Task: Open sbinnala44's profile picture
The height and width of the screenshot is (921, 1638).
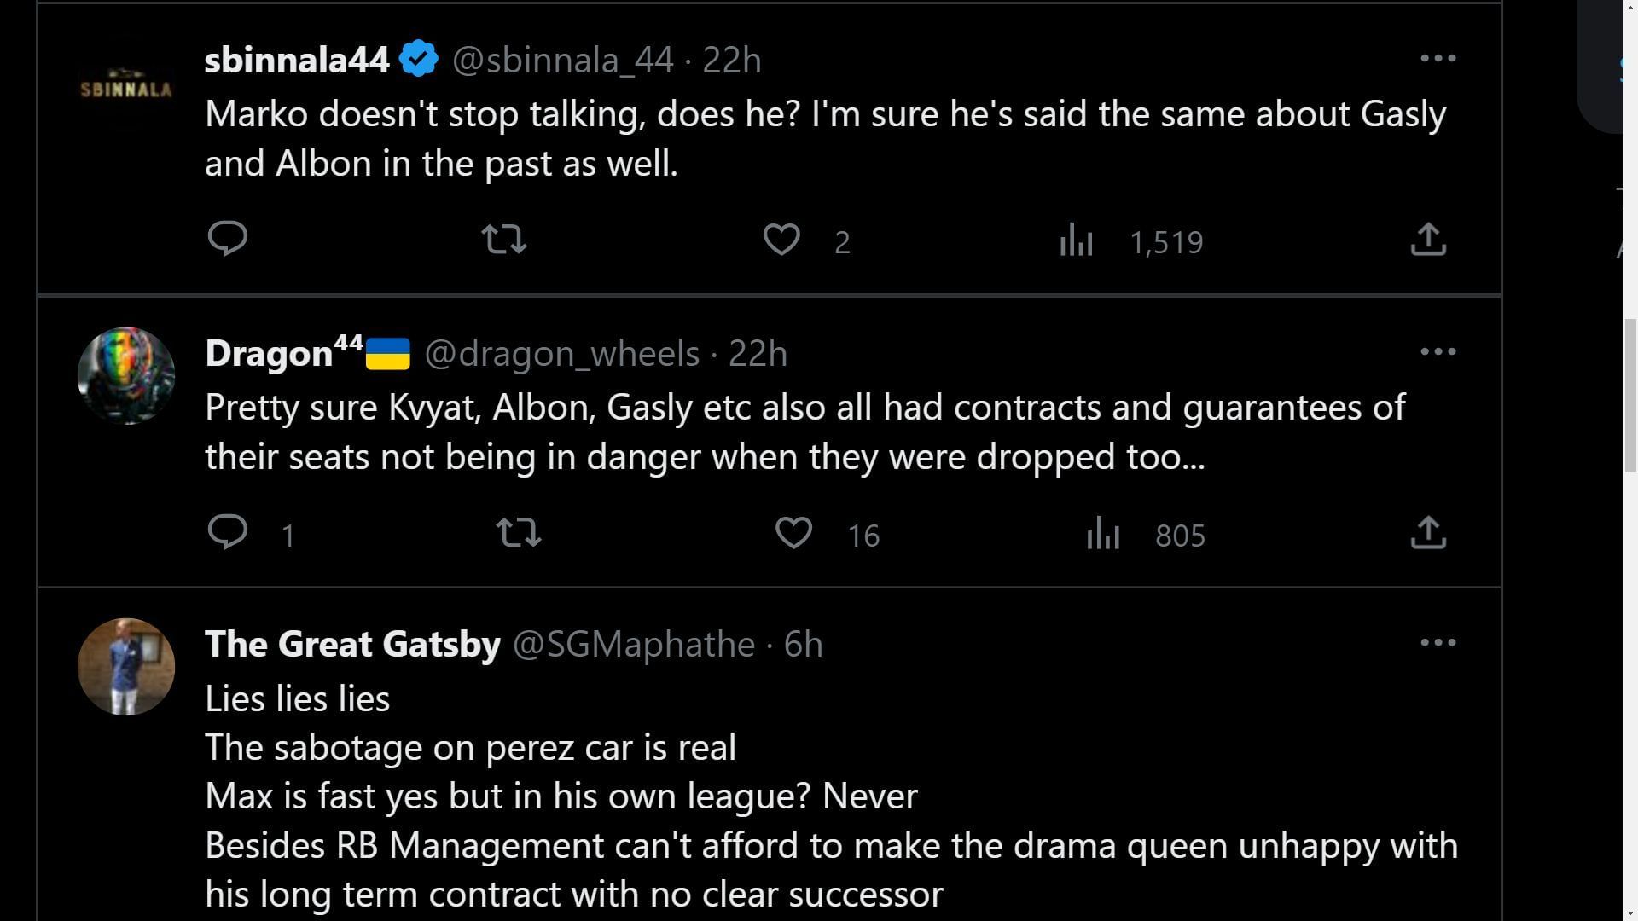Action: 126,88
